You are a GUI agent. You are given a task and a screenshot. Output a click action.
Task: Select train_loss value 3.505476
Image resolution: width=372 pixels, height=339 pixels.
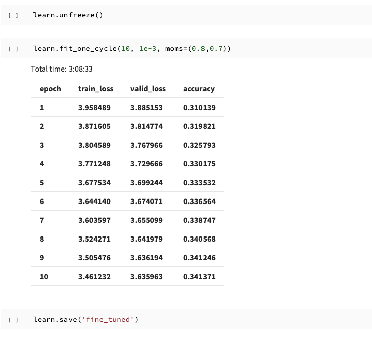(x=94, y=258)
